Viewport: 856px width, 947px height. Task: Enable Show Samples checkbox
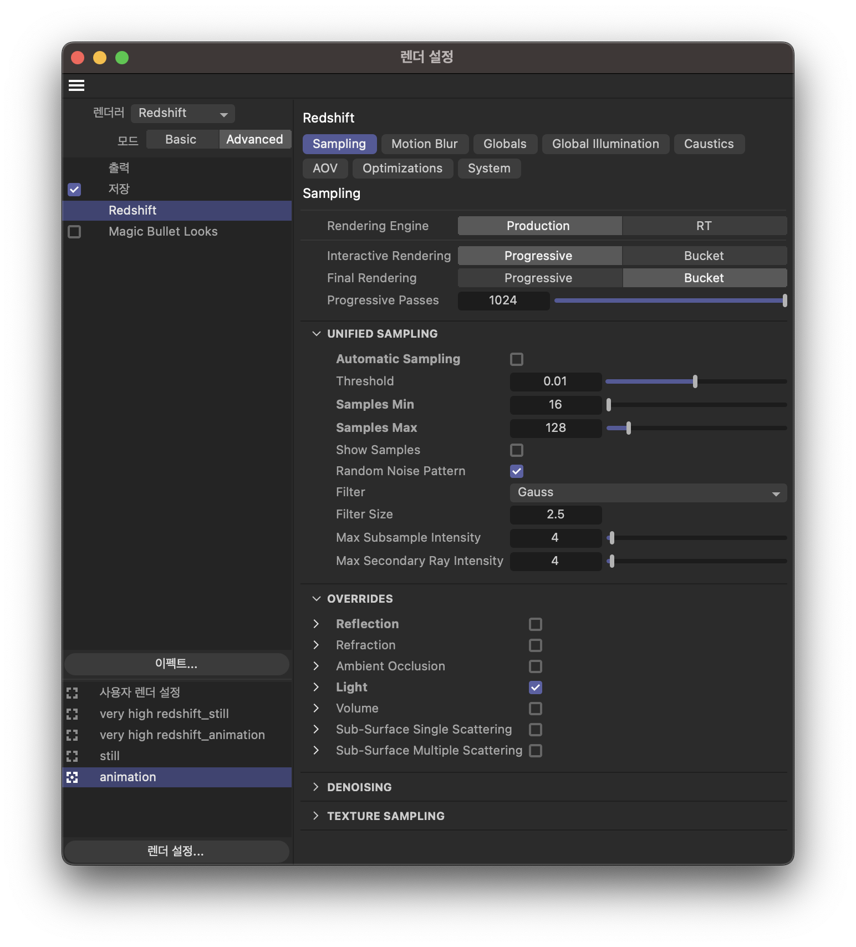pyautogui.click(x=517, y=450)
